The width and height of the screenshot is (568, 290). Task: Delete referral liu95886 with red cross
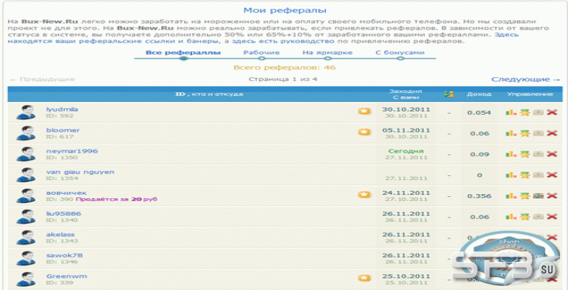point(552,217)
